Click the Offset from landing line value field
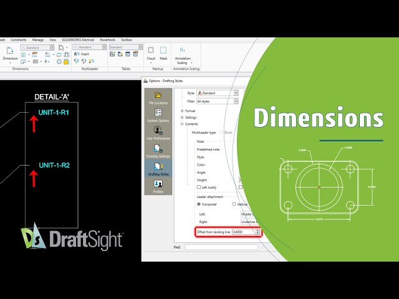 [x=244, y=232]
